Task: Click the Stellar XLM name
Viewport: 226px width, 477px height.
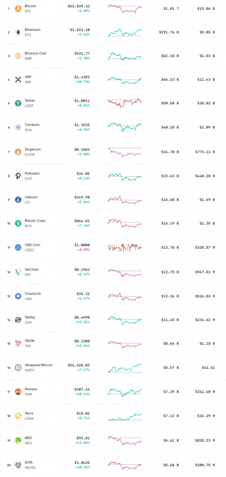Action: pos(30,320)
